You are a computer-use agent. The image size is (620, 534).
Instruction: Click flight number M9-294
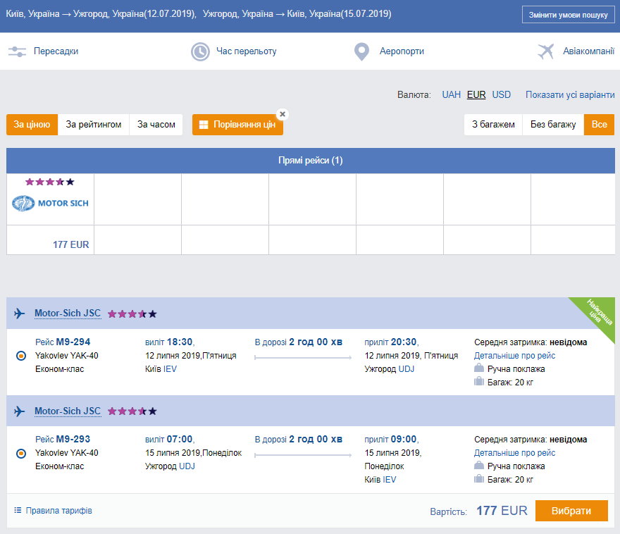point(73,342)
